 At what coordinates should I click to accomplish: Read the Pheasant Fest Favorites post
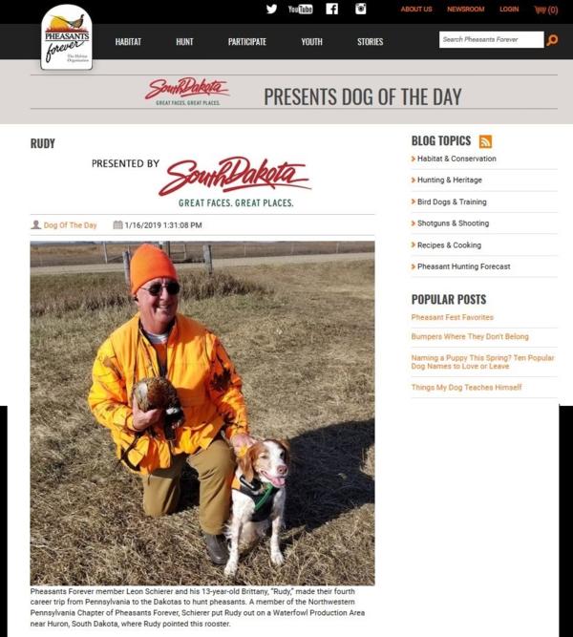tap(452, 317)
